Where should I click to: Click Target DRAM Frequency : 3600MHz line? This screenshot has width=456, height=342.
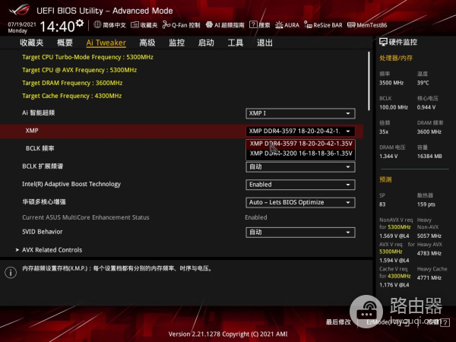[72, 83]
